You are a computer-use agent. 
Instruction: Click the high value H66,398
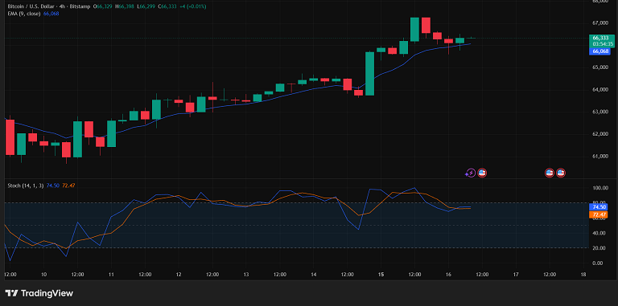tap(124, 6)
